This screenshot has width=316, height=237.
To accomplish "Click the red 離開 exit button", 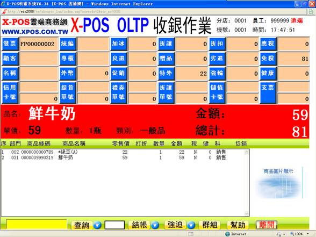I will pos(267,225).
